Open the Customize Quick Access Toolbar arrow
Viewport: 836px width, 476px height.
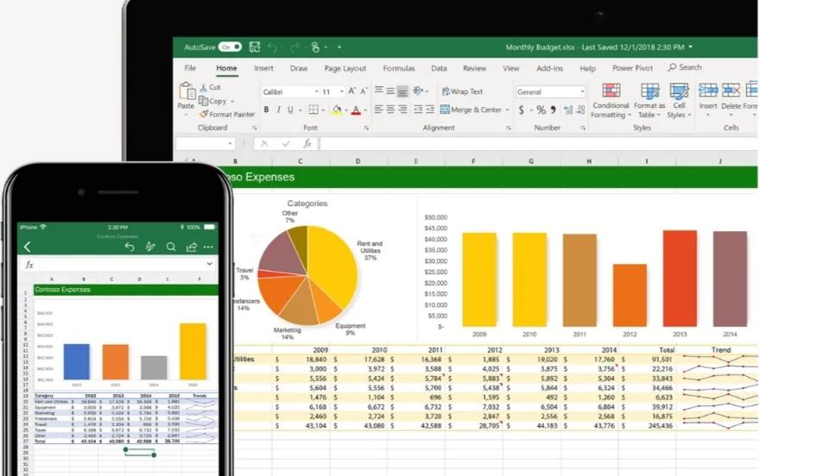pos(339,47)
